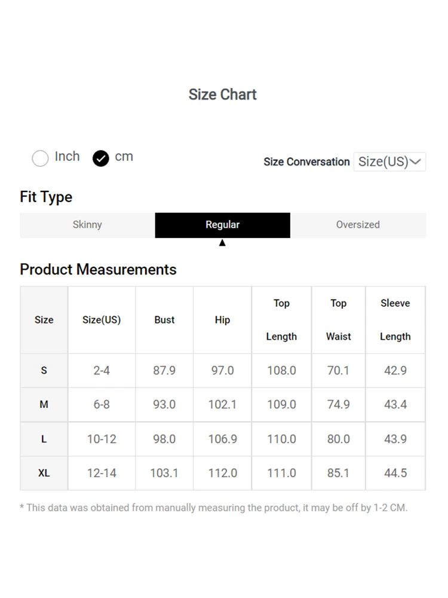Click the Top Waist column header
Viewport: 448px width, 598px height.
click(x=338, y=320)
